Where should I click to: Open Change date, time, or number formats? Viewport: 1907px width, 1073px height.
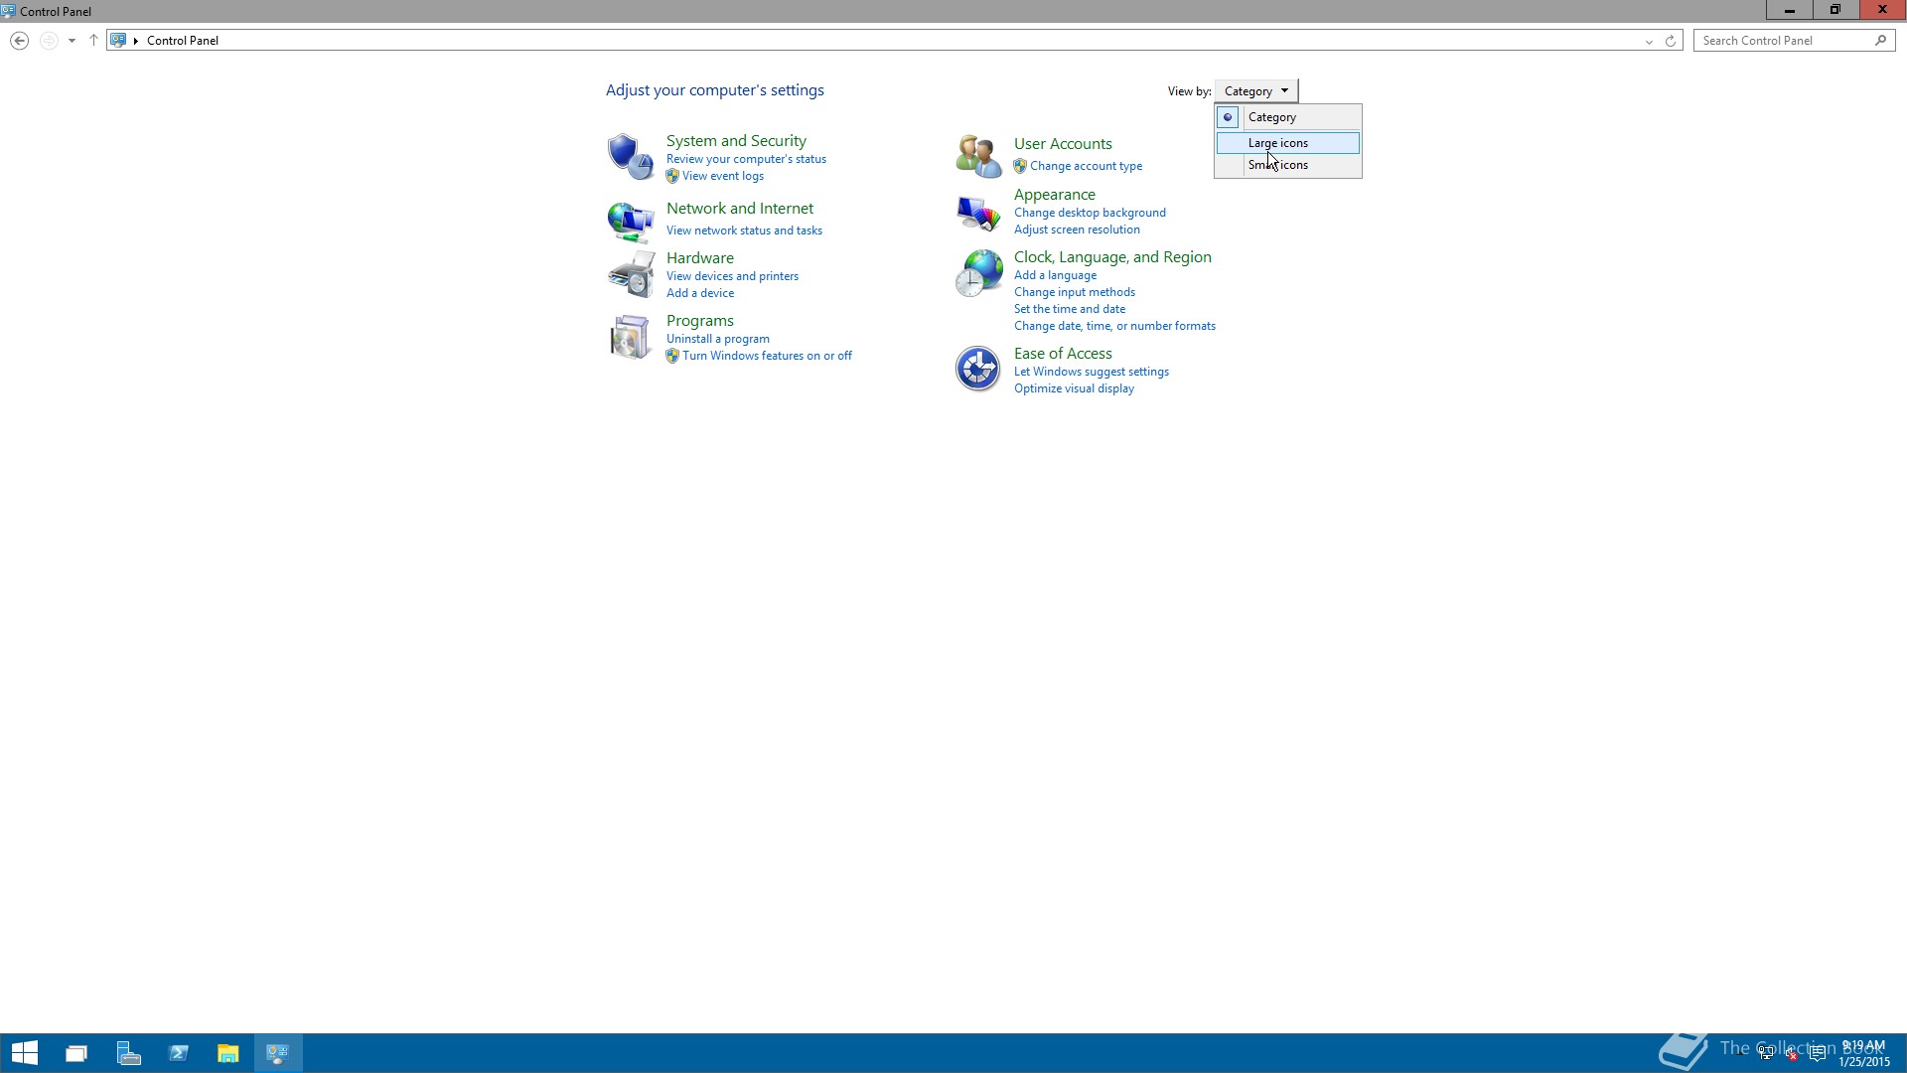1114,326
